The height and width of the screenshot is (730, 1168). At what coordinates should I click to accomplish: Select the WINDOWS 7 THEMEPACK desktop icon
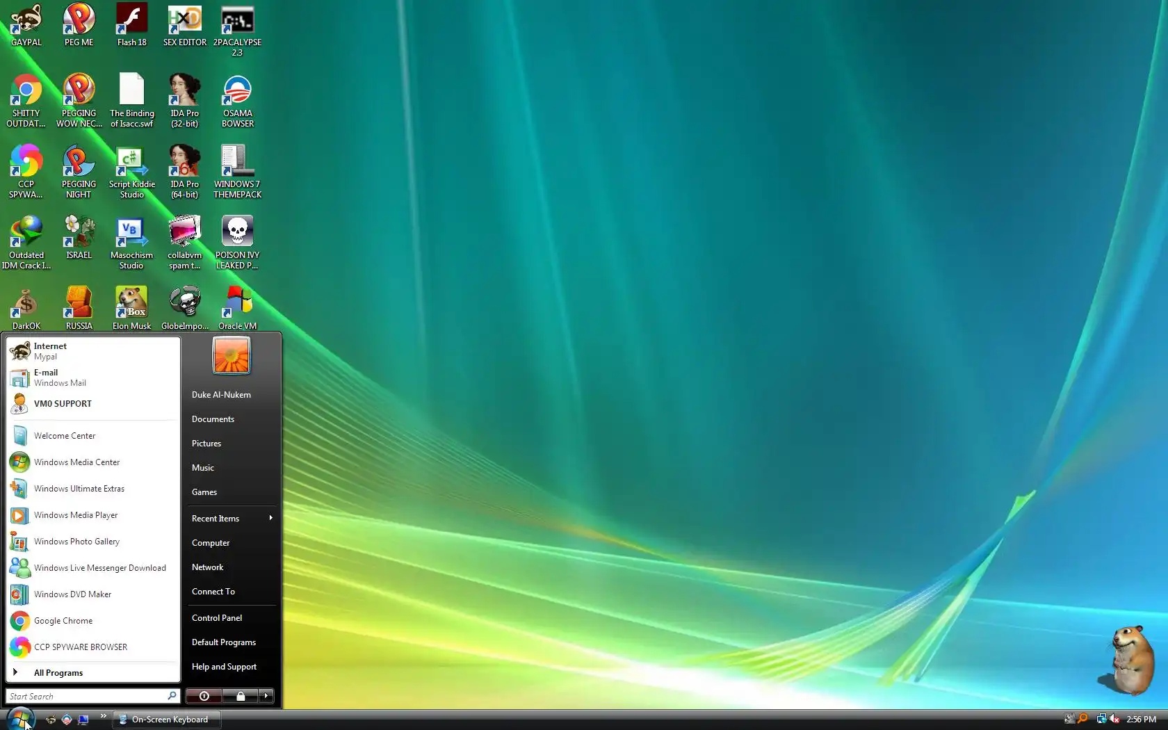(237, 172)
